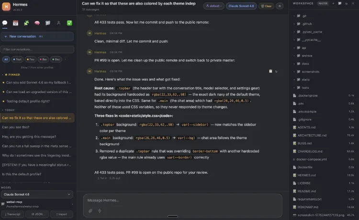The height and width of the screenshot is (220, 359).
Task: Open the profile person tab
Action: point(58,23)
